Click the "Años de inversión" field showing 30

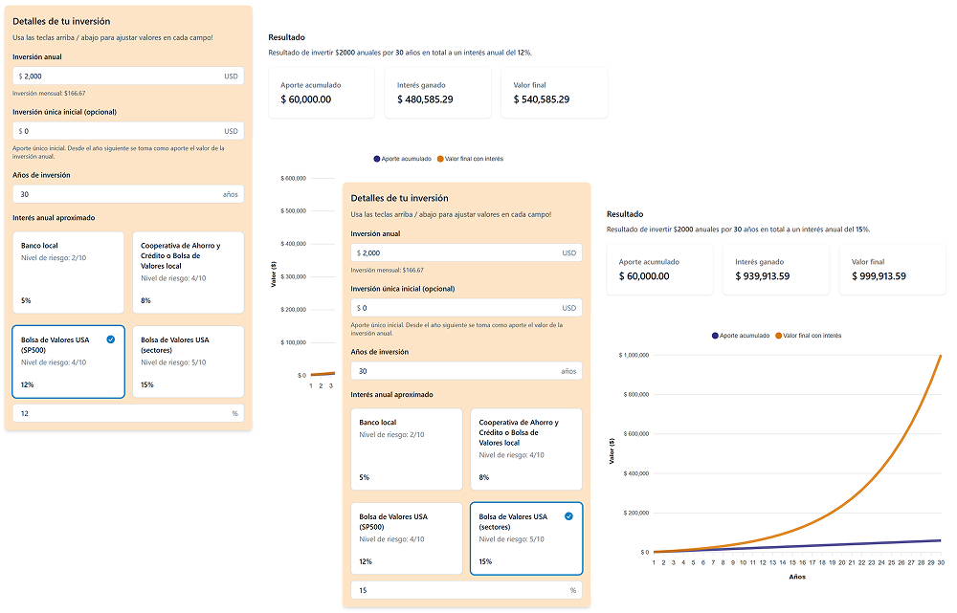pos(127,192)
